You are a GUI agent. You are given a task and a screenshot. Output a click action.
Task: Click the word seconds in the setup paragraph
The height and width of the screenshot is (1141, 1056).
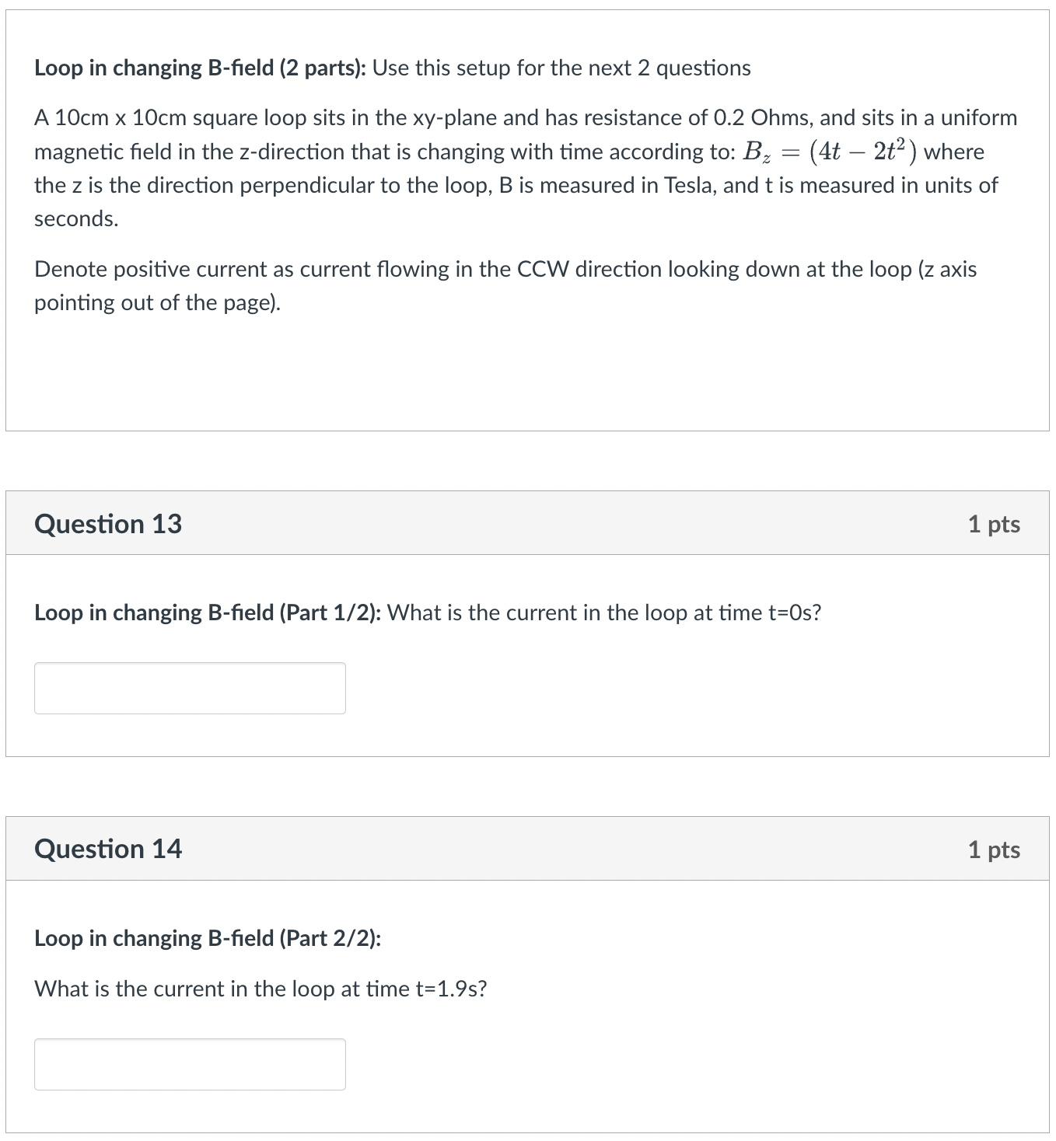coord(75,218)
